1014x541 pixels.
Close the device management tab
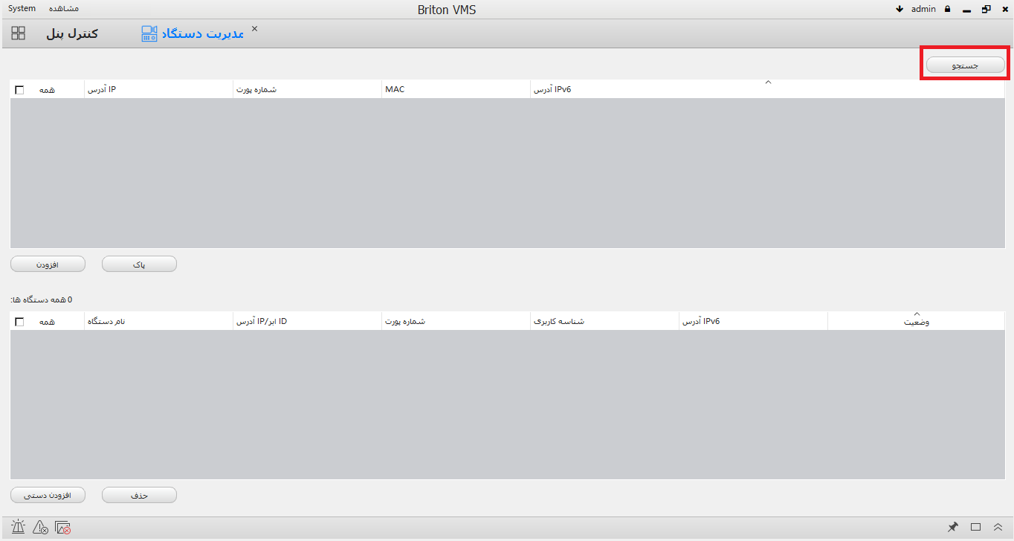point(254,28)
